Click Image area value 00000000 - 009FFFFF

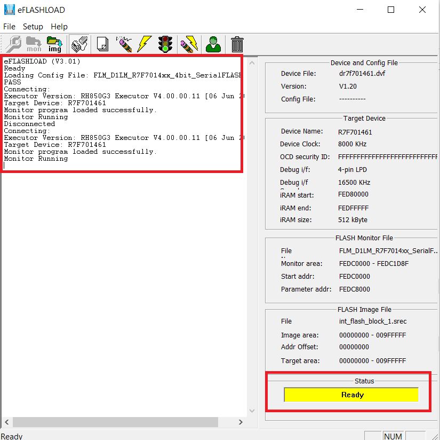[x=372, y=335]
